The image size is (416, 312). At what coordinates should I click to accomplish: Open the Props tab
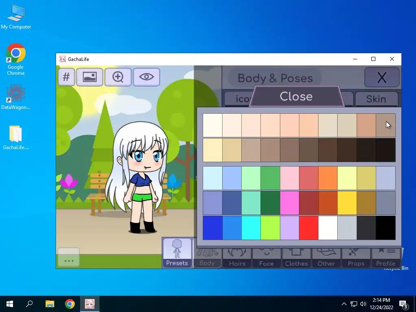356,257
